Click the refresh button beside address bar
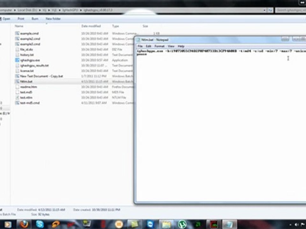Viewport: 306px width, 229px height. 270,10
